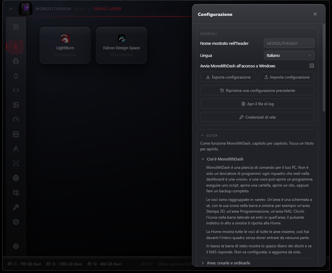The width and height of the screenshot is (332, 273).
Task: Click the settings gear icon in sidebar
Action: [16, 246]
